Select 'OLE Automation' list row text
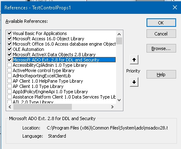This screenshot has height=149, width=181. pyautogui.click(x=28, y=49)
